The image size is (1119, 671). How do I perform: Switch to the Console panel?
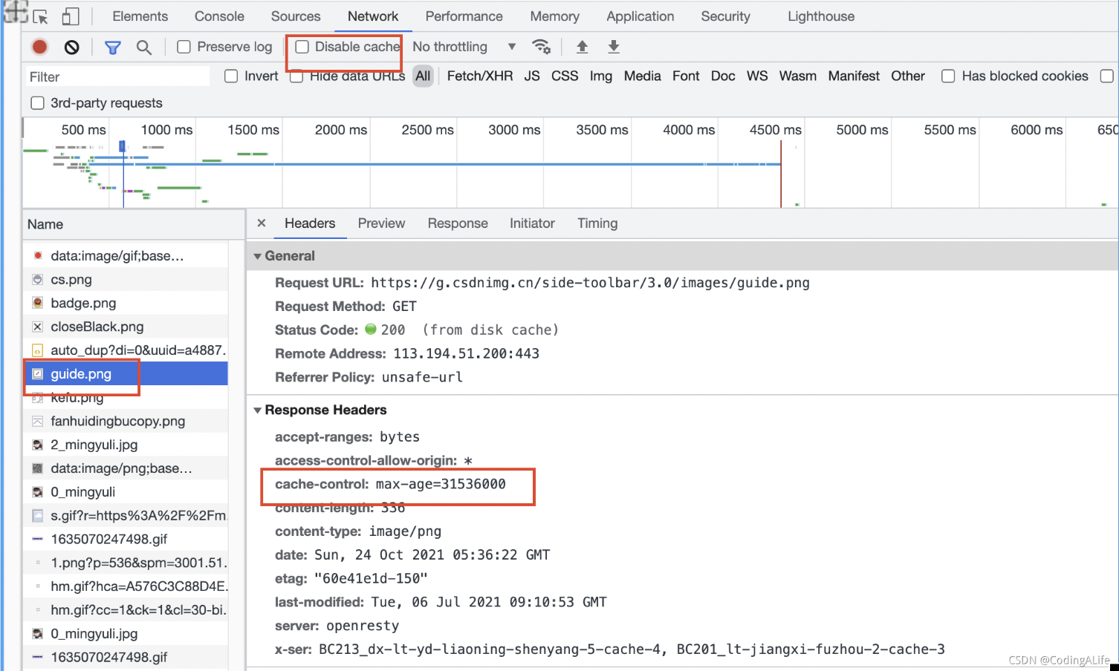coord(218,16)
